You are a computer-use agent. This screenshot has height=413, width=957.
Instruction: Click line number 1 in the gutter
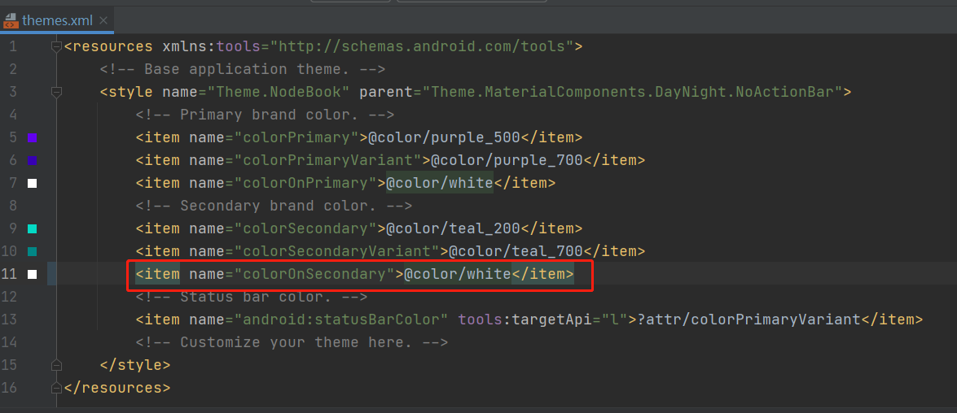13,46
